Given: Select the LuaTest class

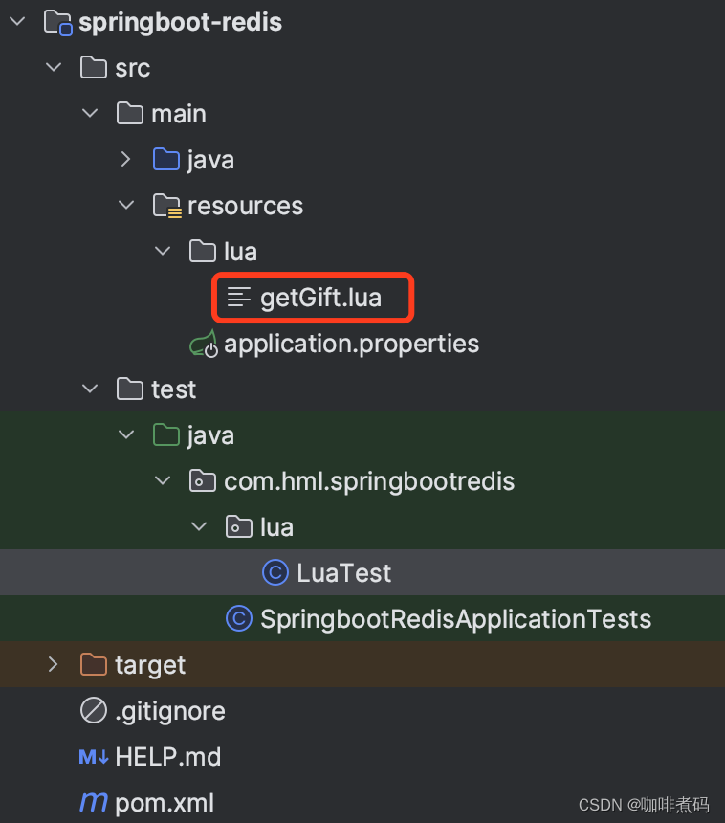Looking at the screenshot, I should [343, 573].
